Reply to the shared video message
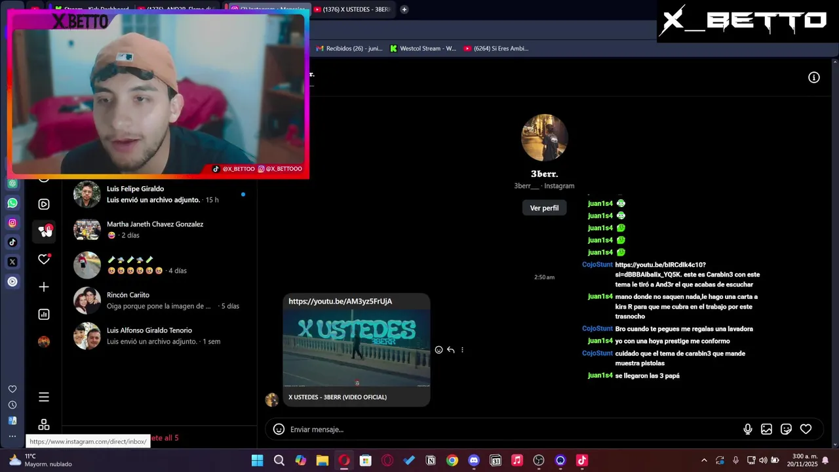Viewport: 839px width, 472px height. pyautogui.click(x=451, y=350)
